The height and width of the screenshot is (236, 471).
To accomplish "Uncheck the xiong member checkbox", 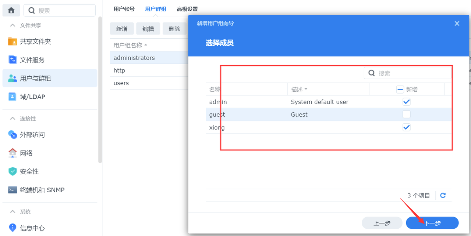I will tap(407, 127).
